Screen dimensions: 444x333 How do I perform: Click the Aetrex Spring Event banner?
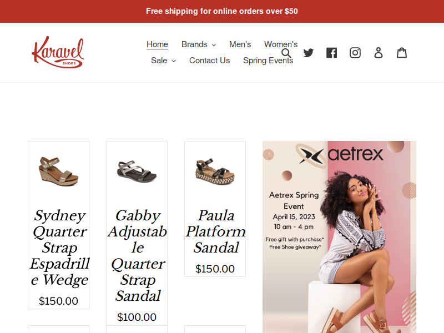coord(339,237)
